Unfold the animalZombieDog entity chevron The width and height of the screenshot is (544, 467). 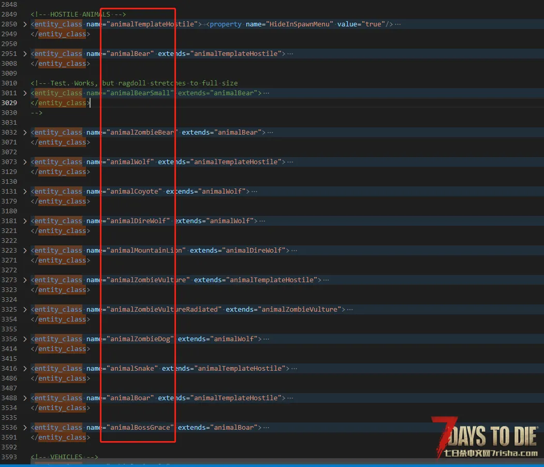[24, 339]
